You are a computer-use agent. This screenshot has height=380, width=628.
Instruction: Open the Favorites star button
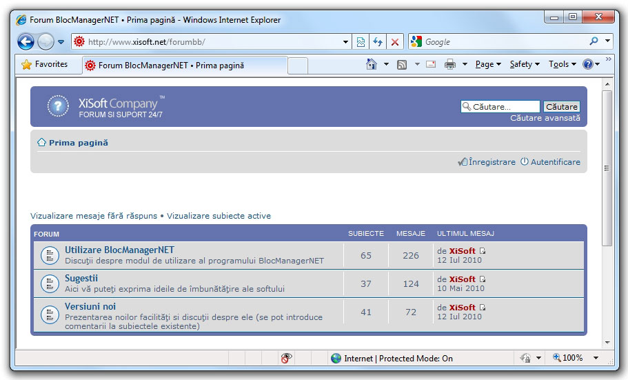click(44, 64)
